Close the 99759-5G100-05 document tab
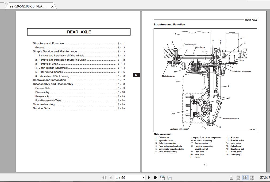The width and height of the screenshot is (270, 182). point(52,6)
